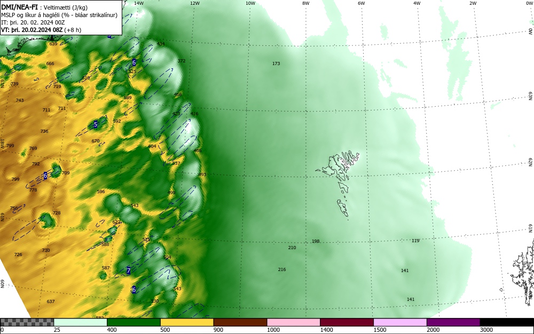
Task: Click the 0W longitude label
Action: [x=529, y=3]
